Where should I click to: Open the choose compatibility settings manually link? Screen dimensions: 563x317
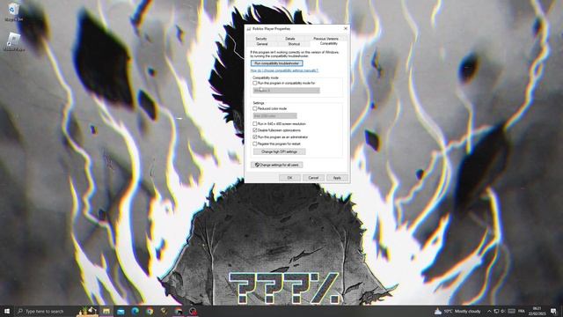click(x=284, y=70)
